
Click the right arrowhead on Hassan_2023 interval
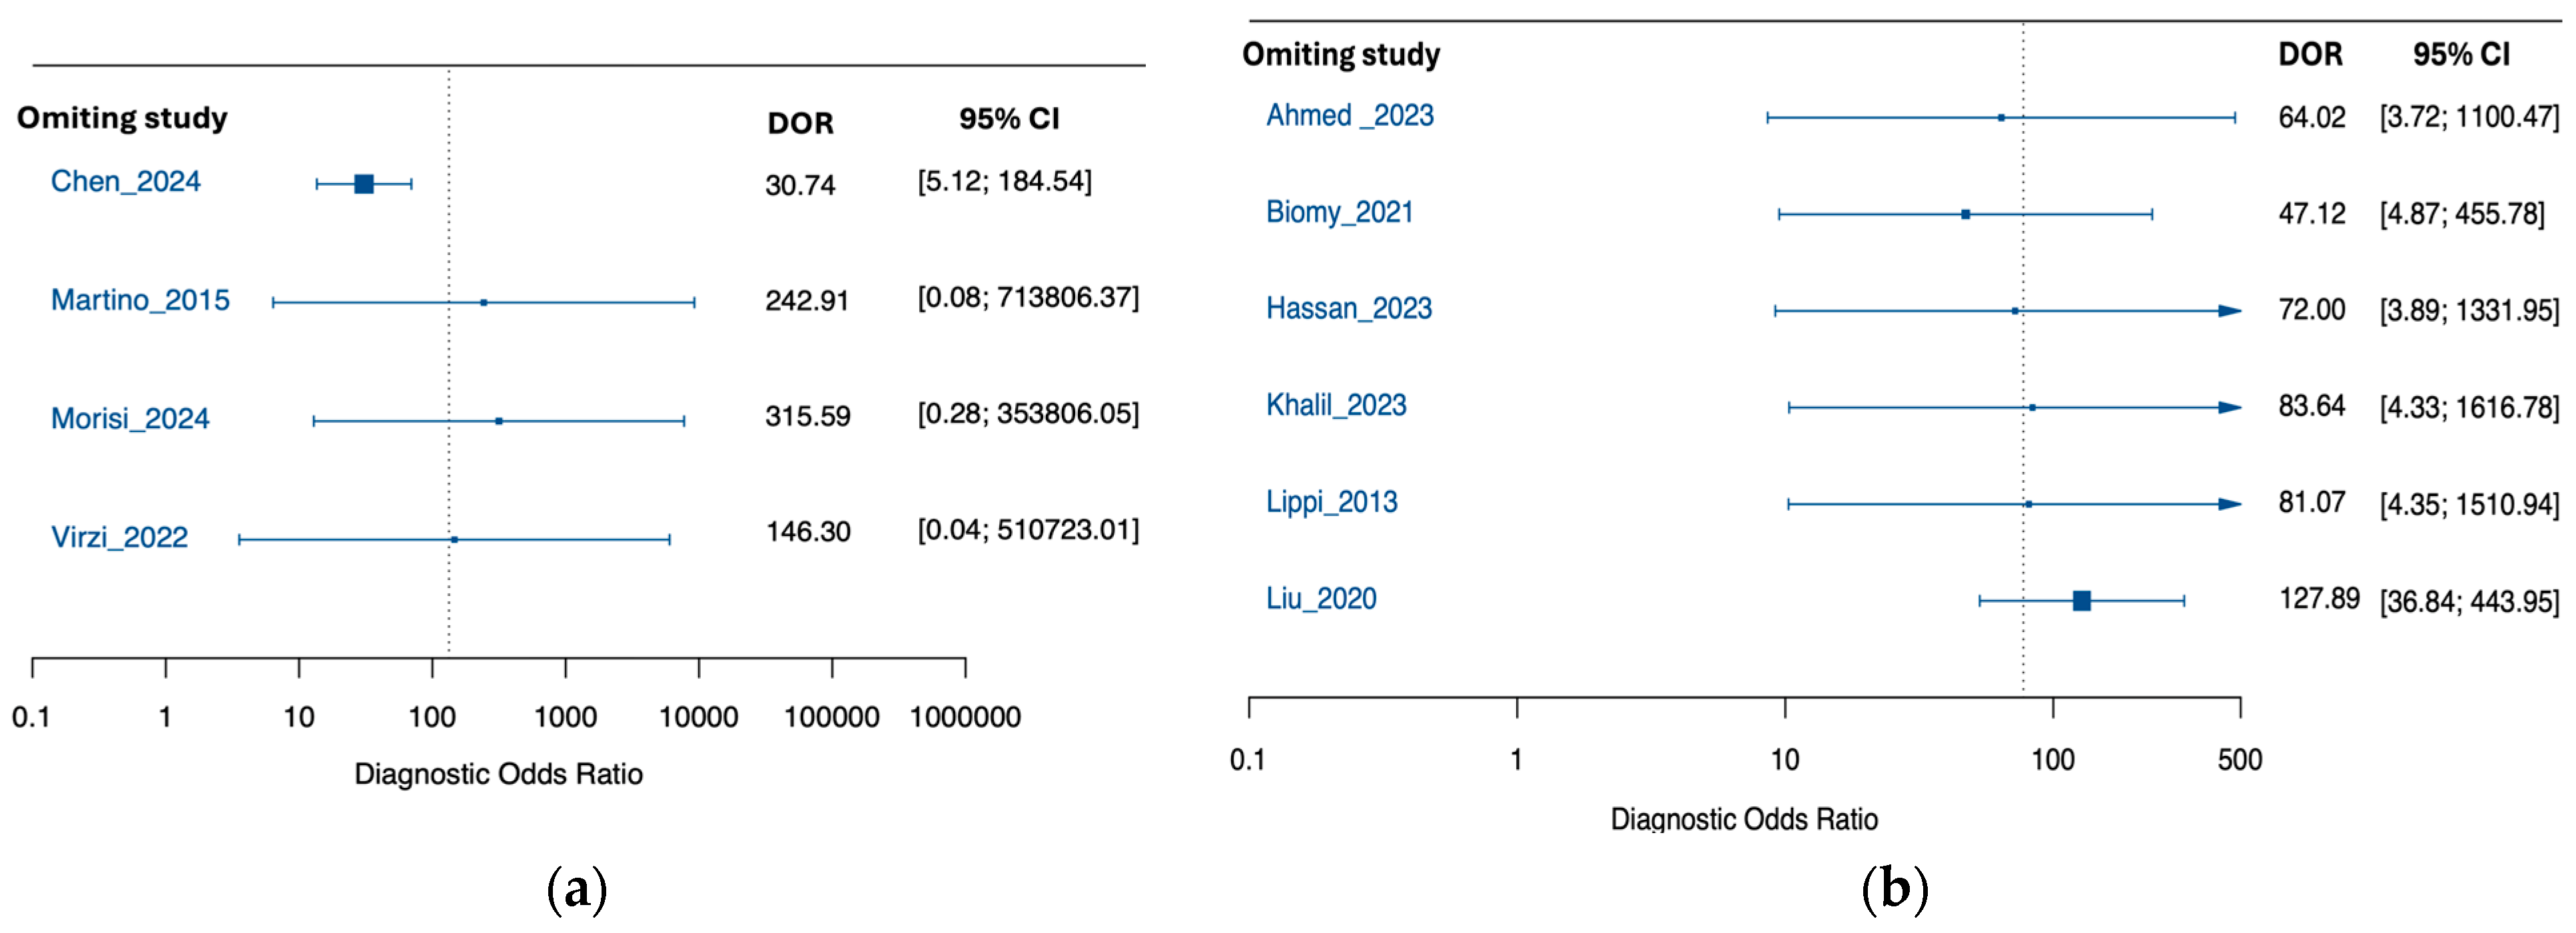(x=2229, y=311)
